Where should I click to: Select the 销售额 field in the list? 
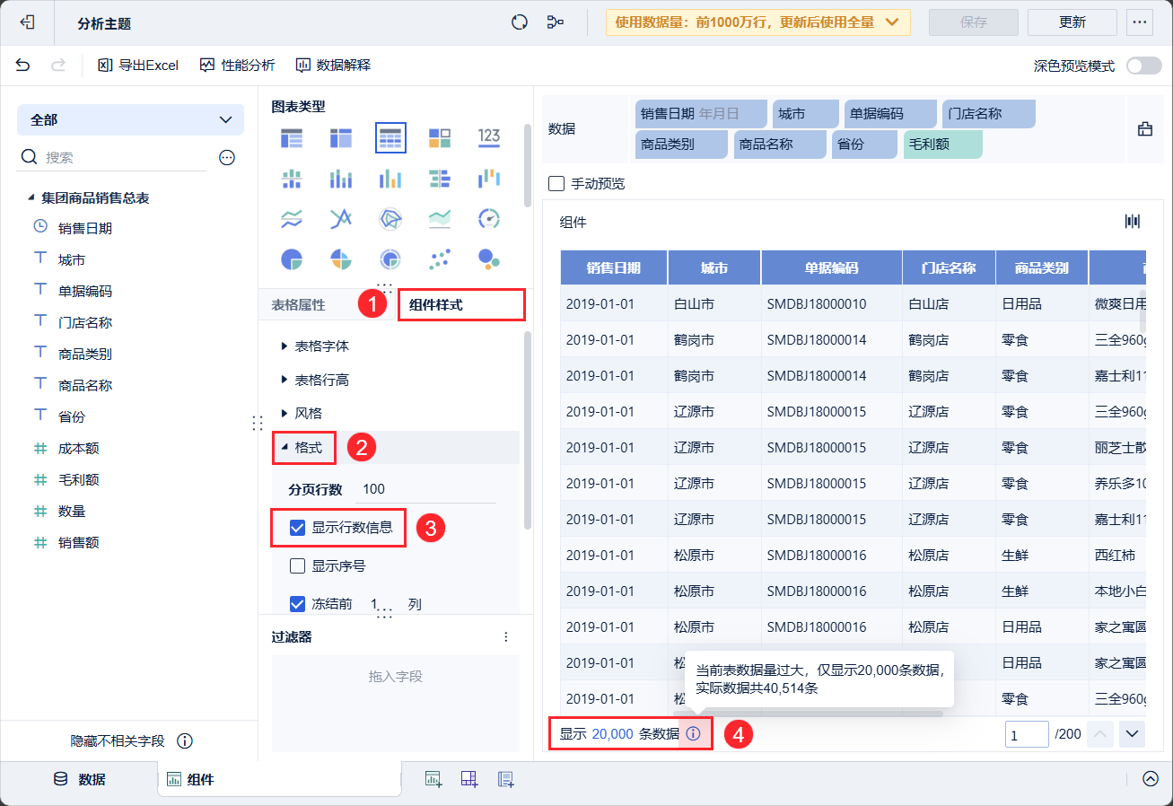point(79,542)
